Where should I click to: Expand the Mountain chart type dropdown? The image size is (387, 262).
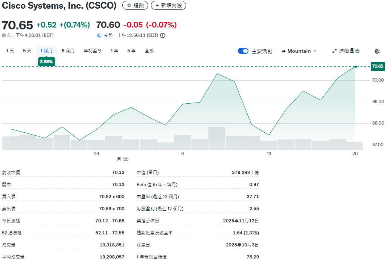299,51
